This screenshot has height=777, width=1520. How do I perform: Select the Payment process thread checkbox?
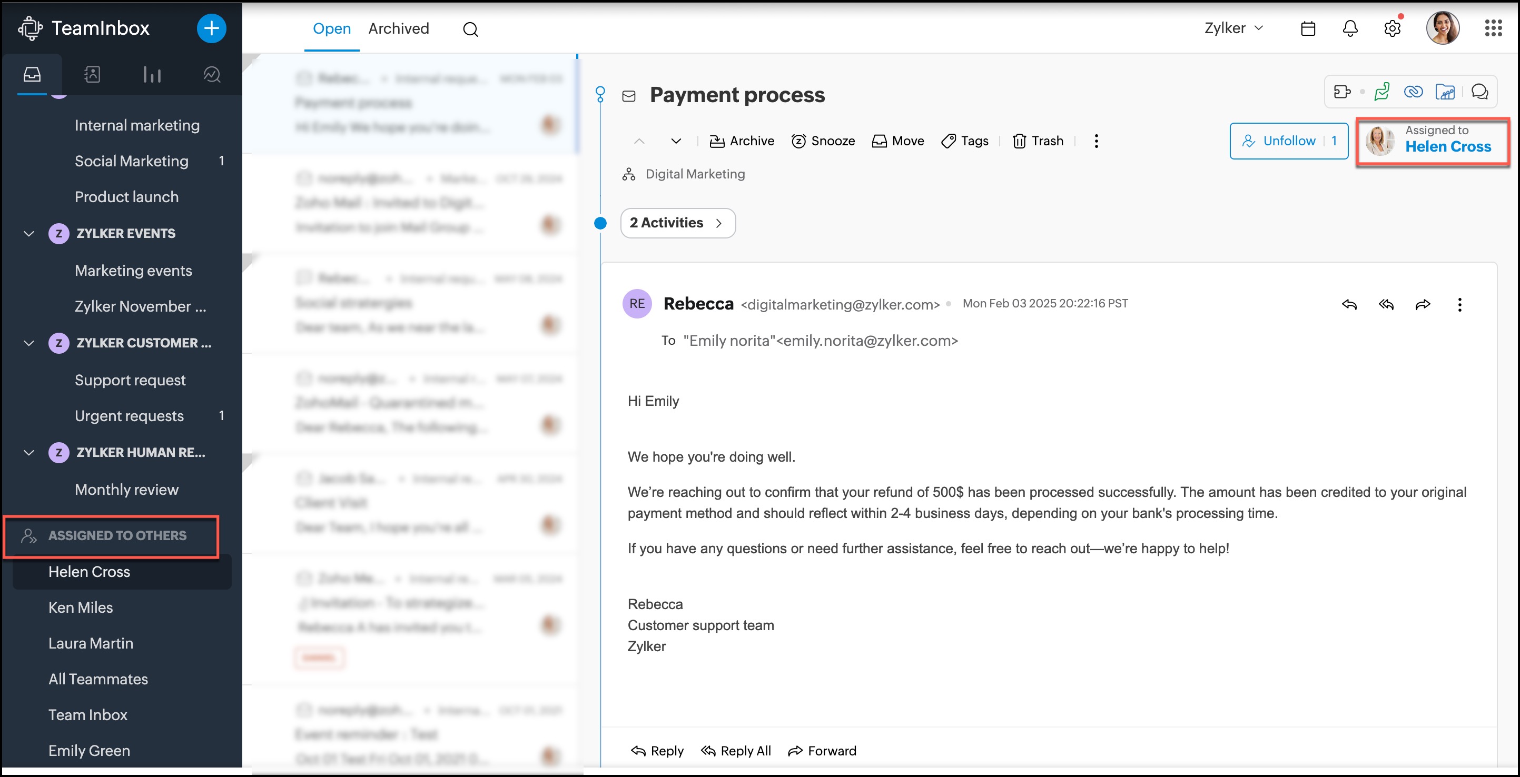point(304,78)
